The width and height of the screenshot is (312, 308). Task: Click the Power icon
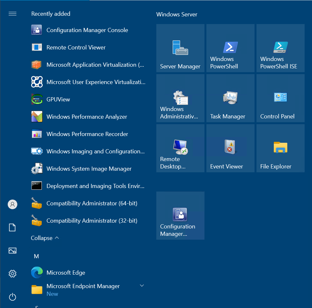click(x=13, y=297)
